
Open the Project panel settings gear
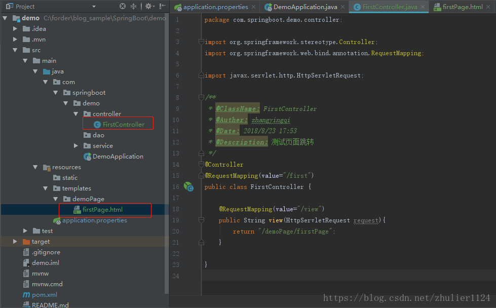click(x=148, y=7)
